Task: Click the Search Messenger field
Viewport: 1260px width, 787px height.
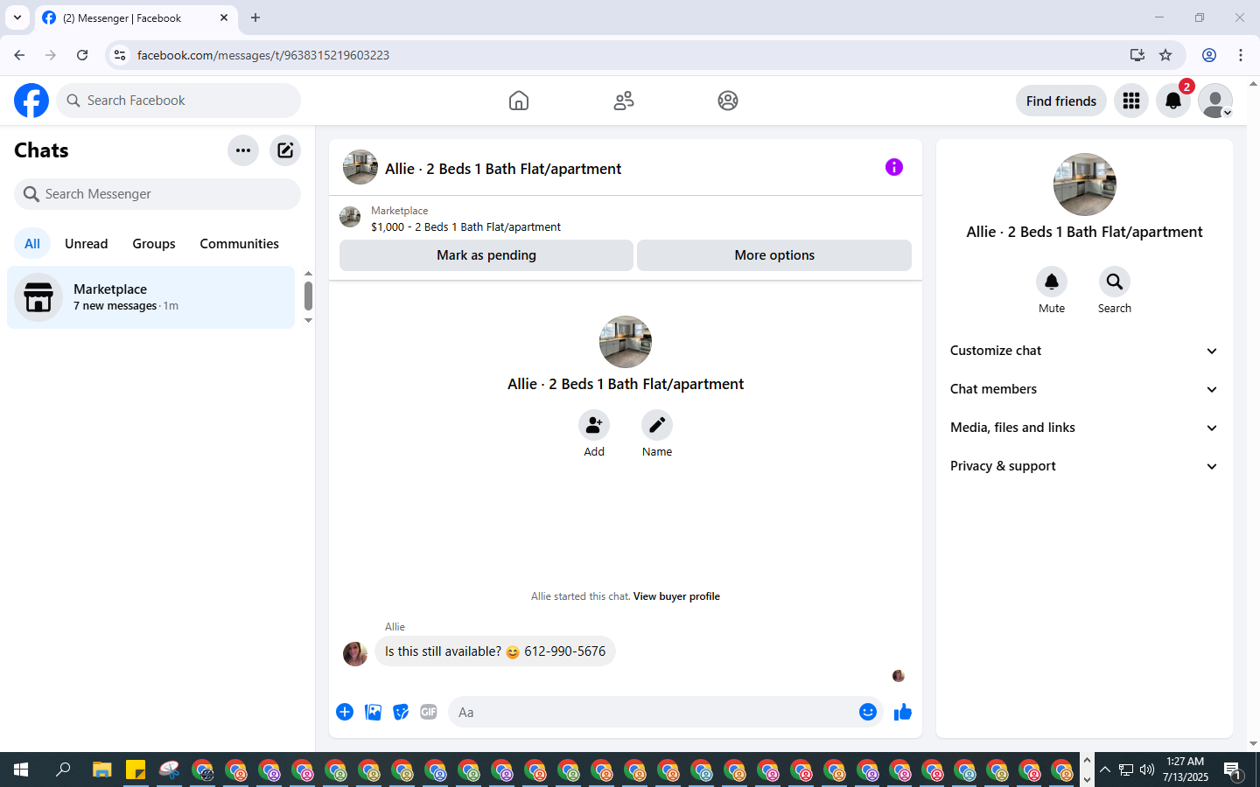Action: (x=157, y=194)
